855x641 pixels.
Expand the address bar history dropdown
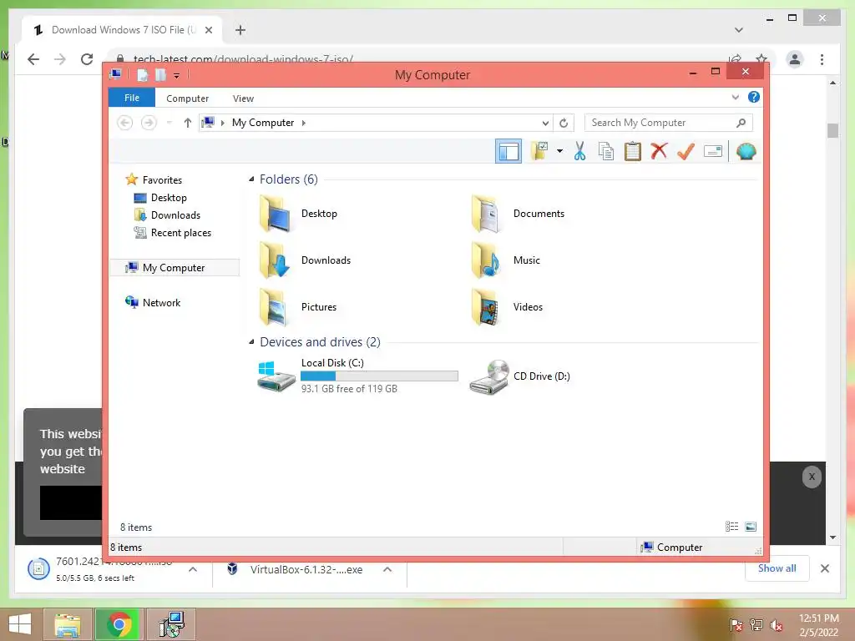544,123
